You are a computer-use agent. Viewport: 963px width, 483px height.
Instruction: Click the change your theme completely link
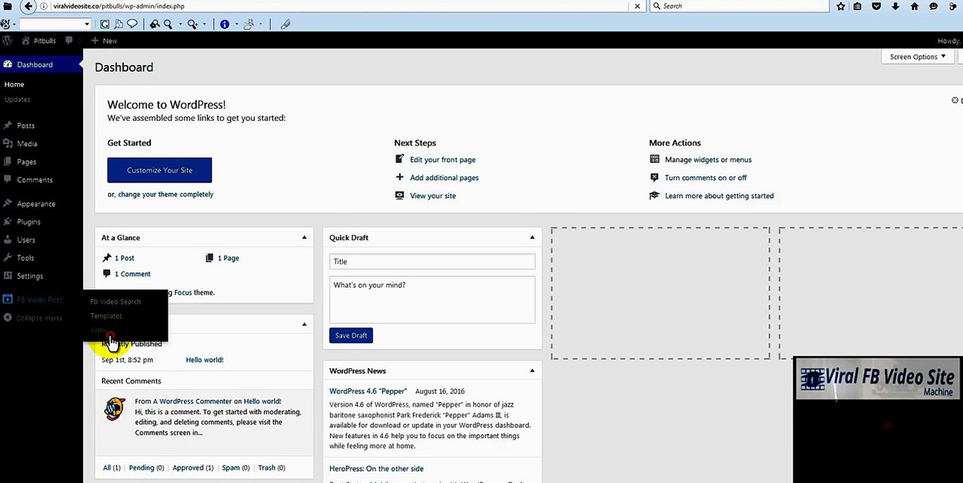[x=166, y=195]
